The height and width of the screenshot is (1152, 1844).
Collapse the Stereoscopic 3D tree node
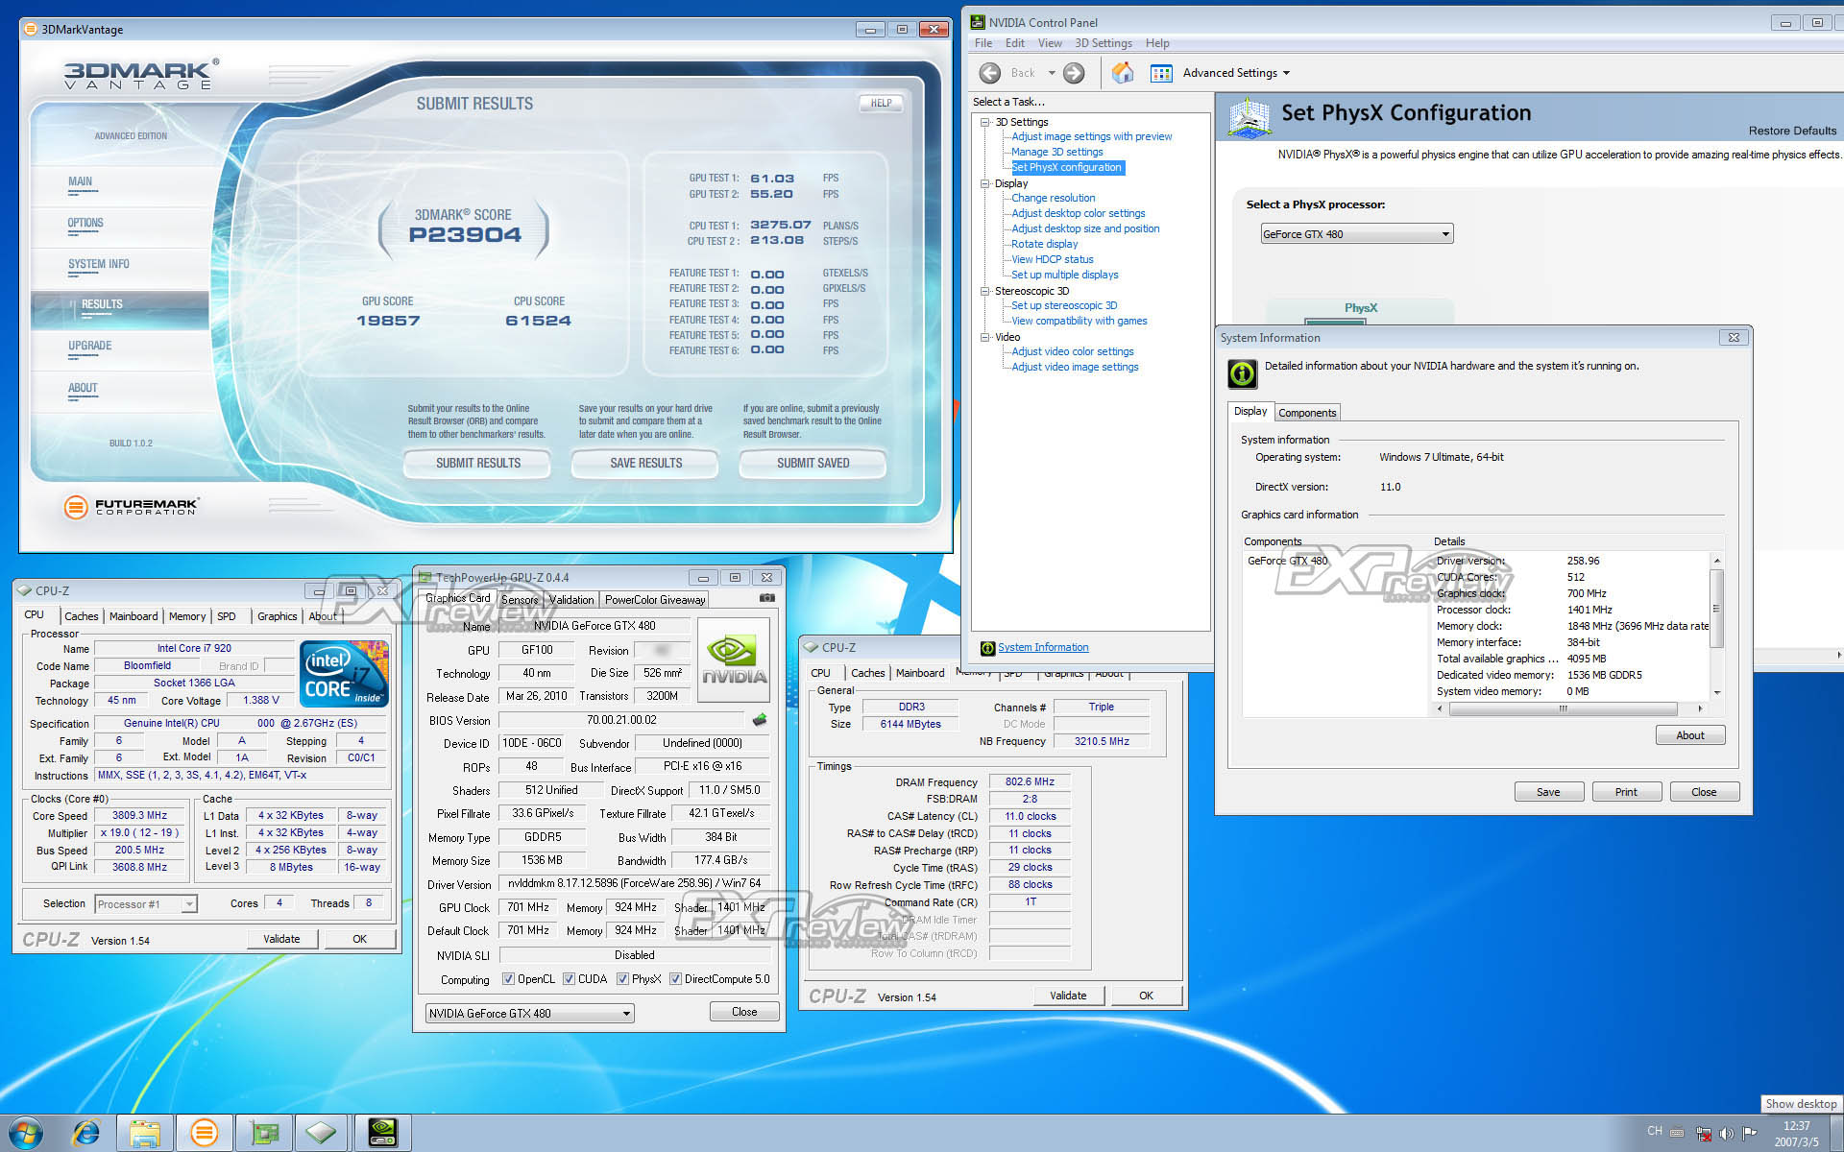(984, 291)
